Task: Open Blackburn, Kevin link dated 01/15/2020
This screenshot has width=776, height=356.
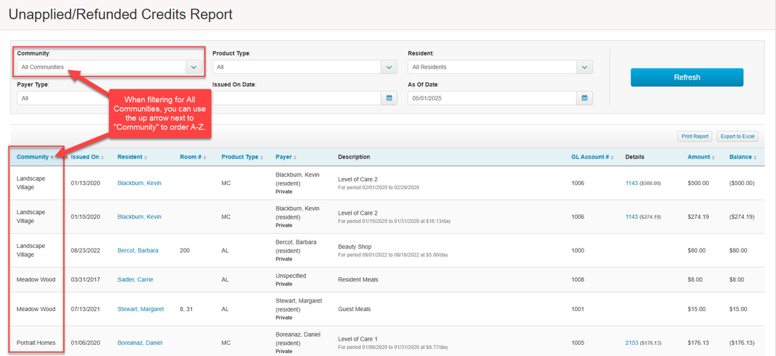Action: [139, 217]
